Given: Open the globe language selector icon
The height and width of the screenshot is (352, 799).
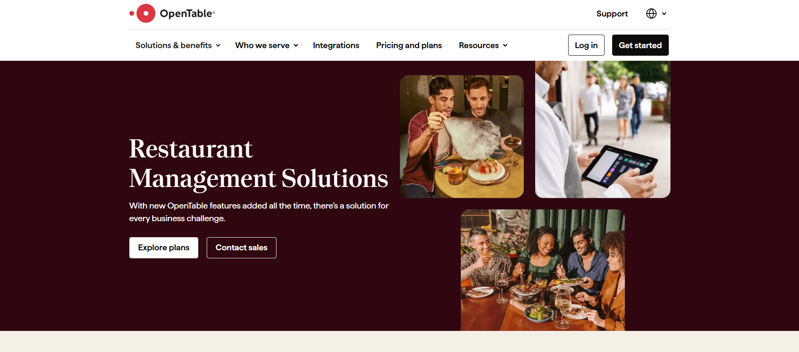Looking at the screenshot, I should coord(651,14).
